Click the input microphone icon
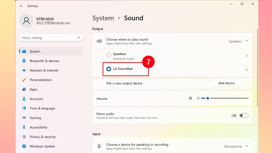 [x=99, y=146]
